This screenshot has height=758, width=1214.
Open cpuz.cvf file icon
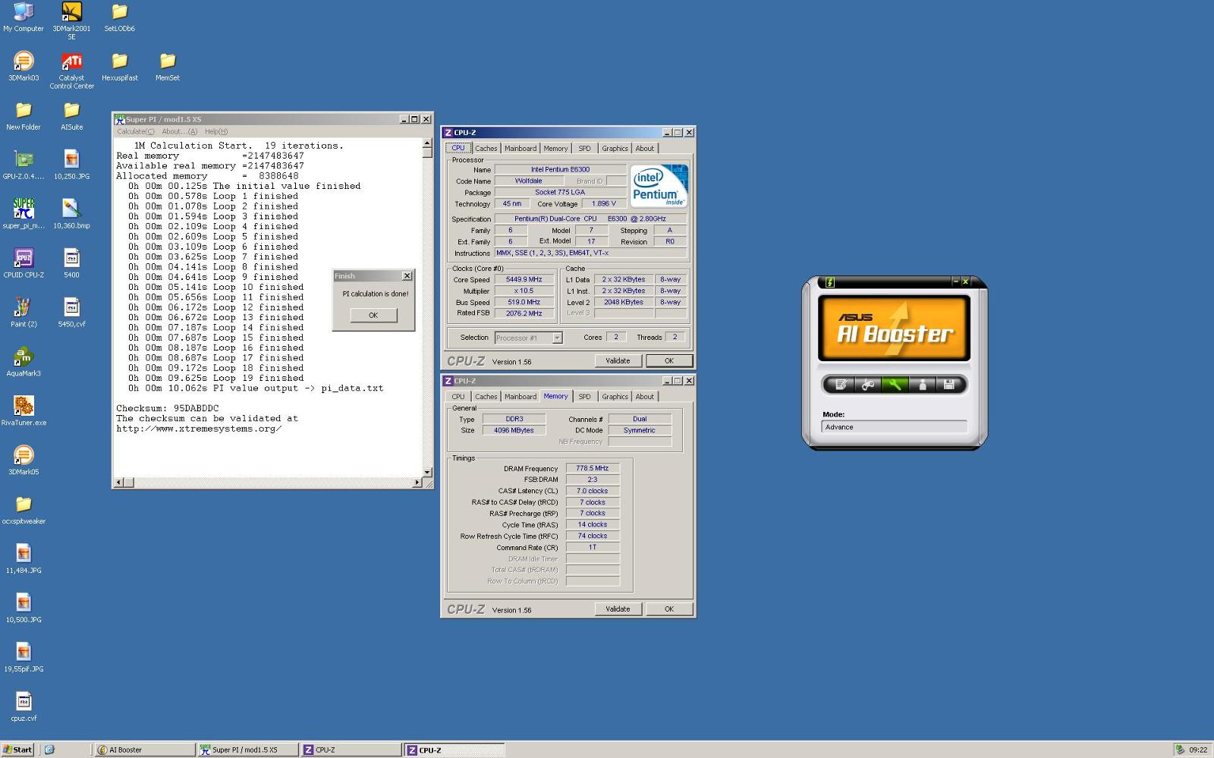[x=24, y=706]
